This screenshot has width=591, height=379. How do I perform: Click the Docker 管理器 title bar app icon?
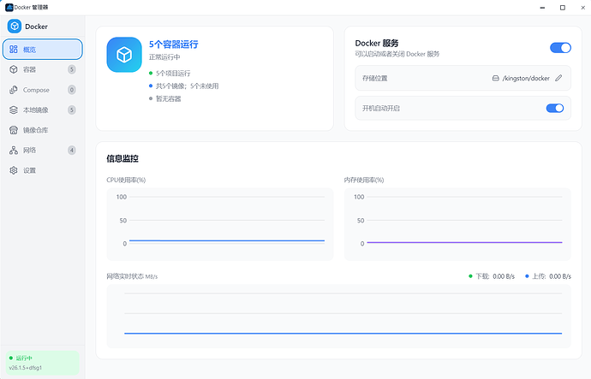tap(9, 7)
